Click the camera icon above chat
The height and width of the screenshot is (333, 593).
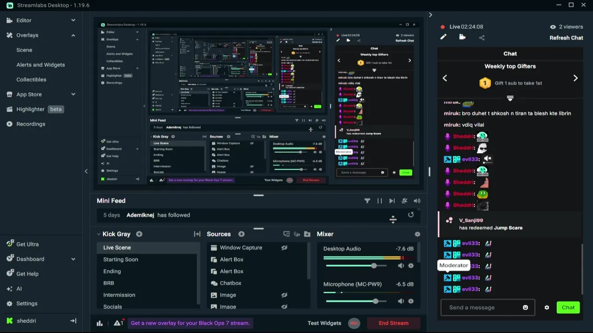462,37
